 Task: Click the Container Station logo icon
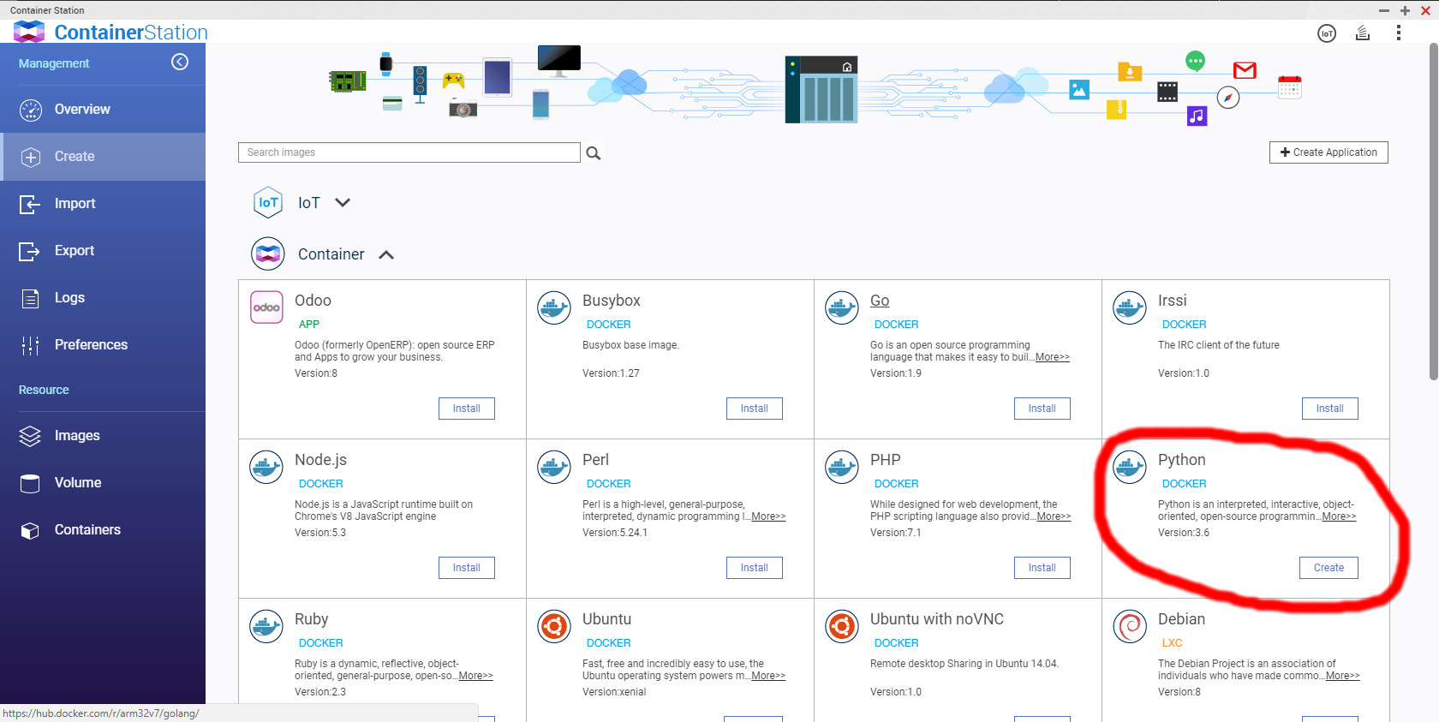click(x=29, y=32)
